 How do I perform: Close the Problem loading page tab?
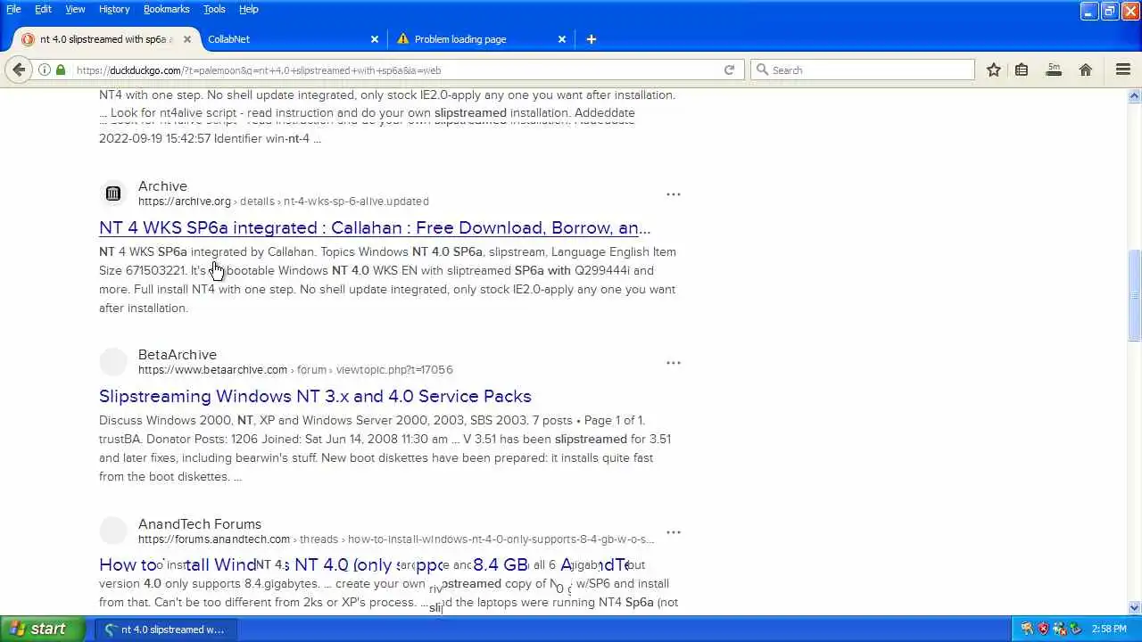tap(562, 39)
